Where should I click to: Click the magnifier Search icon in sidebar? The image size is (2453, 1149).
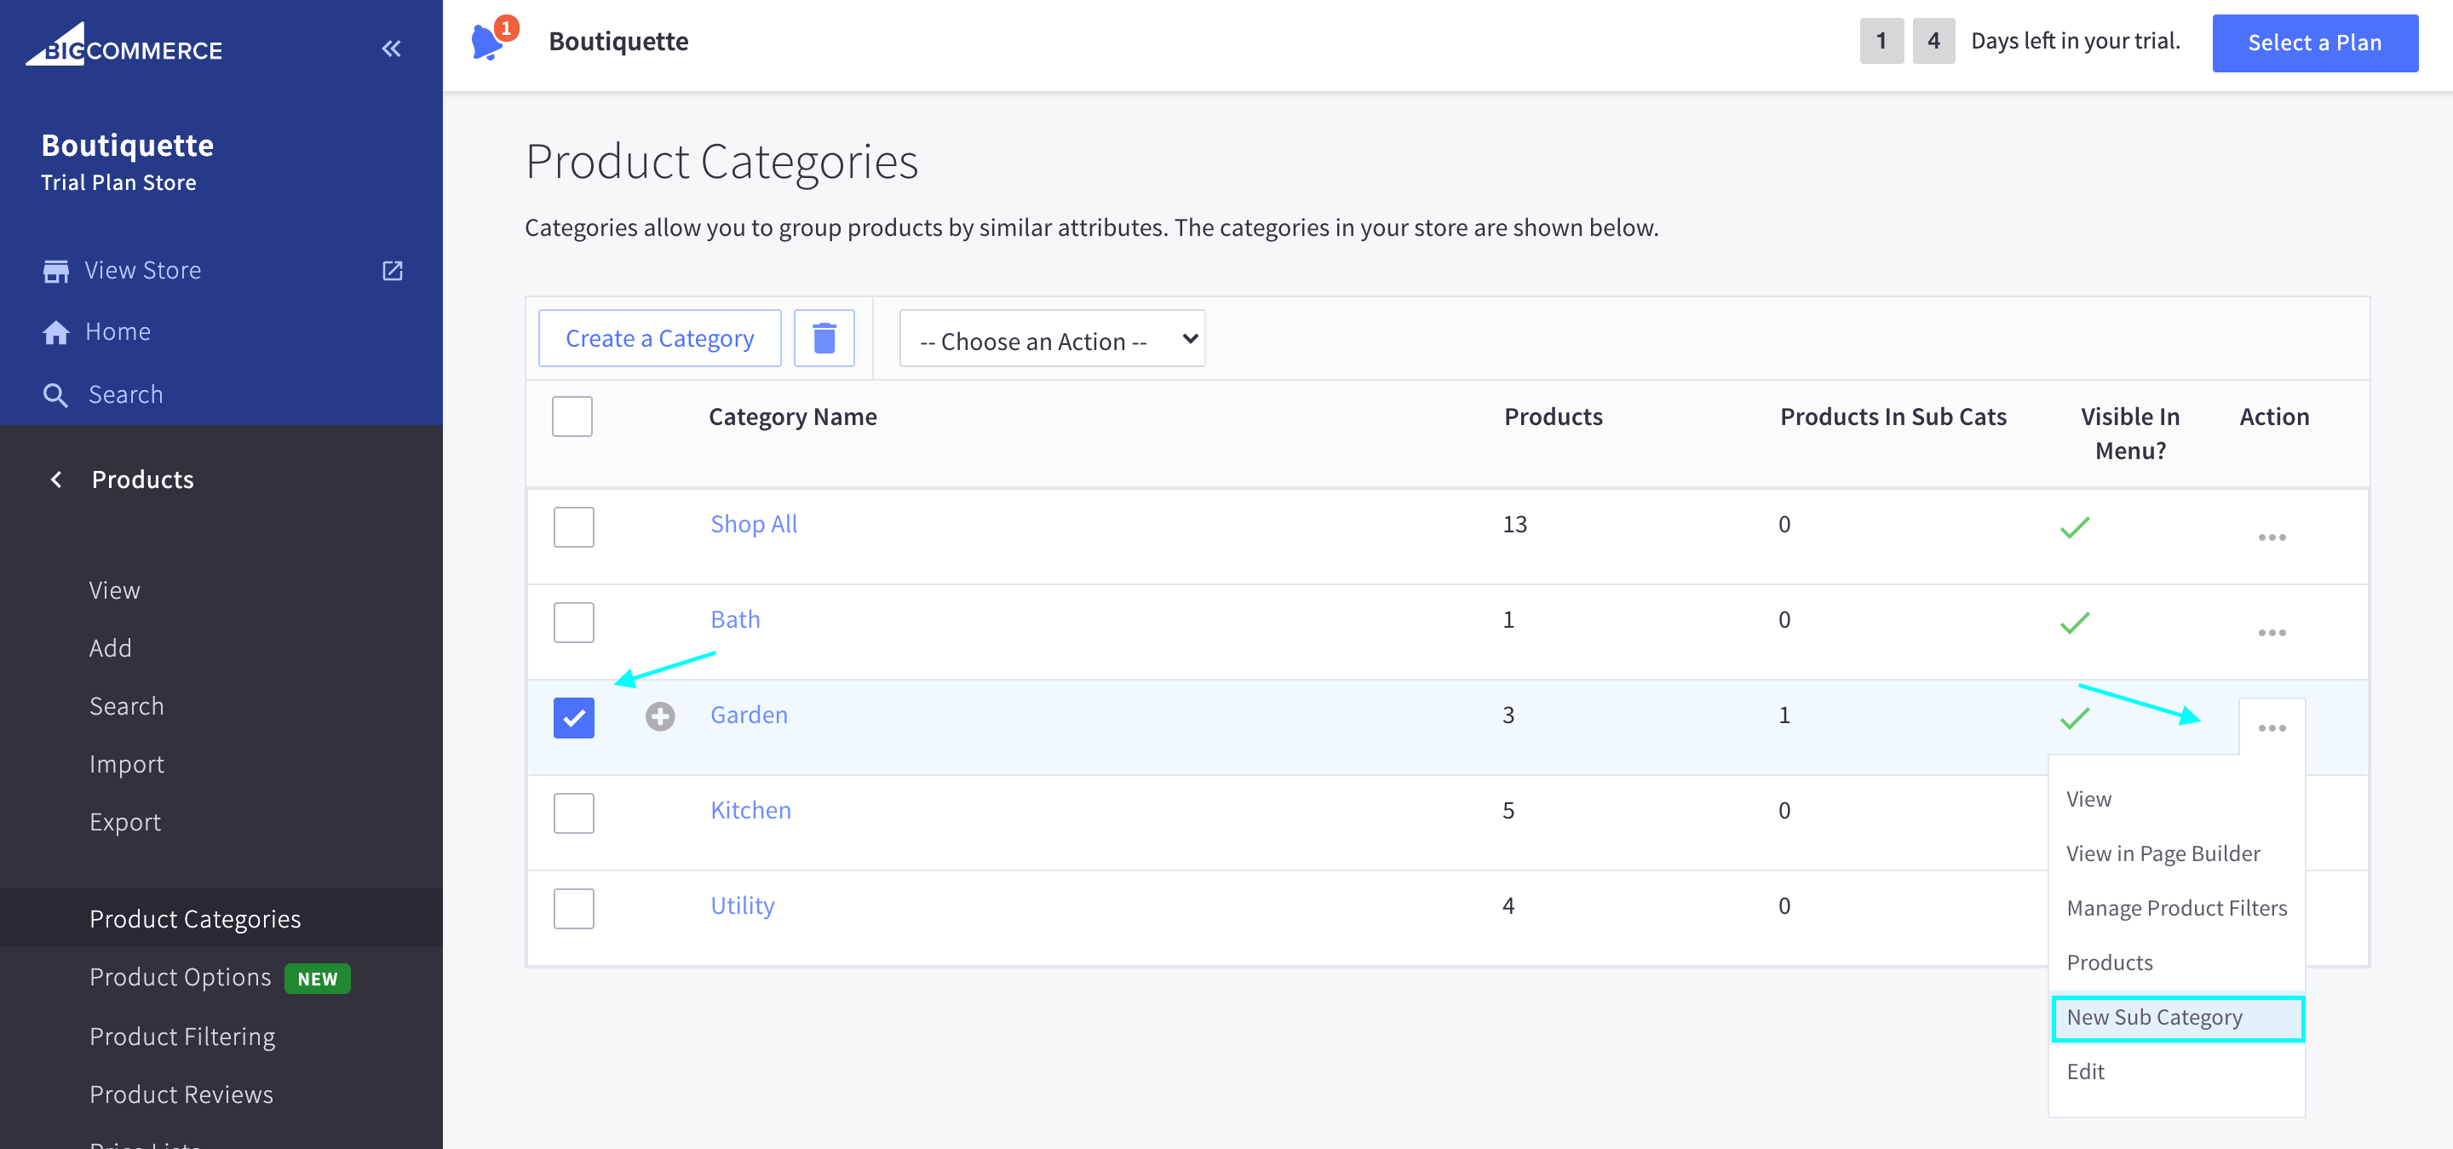coord(56,395)
